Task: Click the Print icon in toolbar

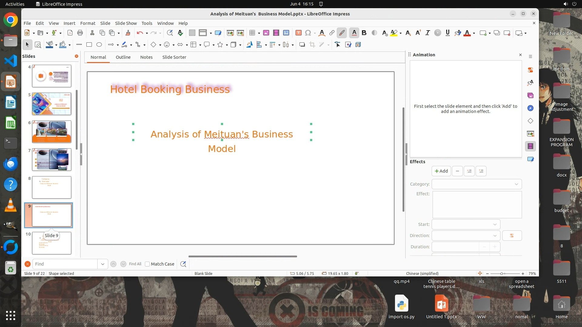Action: (x=80, y=33)
